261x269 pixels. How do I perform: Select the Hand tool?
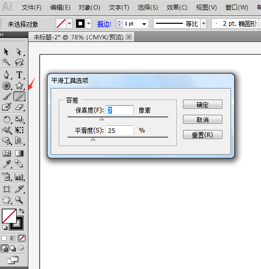click(x=7, y=200)
